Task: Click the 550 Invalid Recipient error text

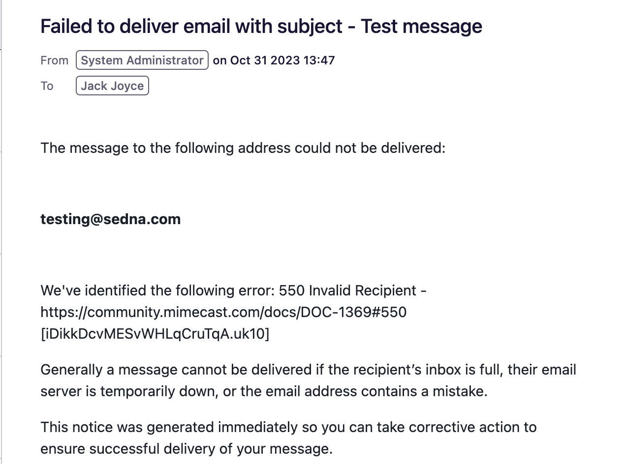Action: click(347, 290)
